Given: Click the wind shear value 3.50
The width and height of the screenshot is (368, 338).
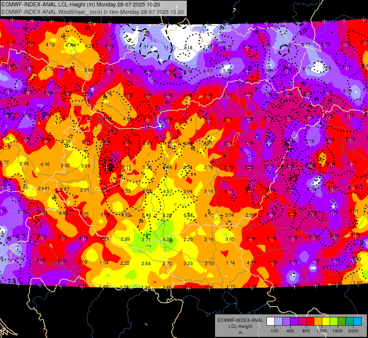Looking at the screenshot, I should click(x=209, y=263).
